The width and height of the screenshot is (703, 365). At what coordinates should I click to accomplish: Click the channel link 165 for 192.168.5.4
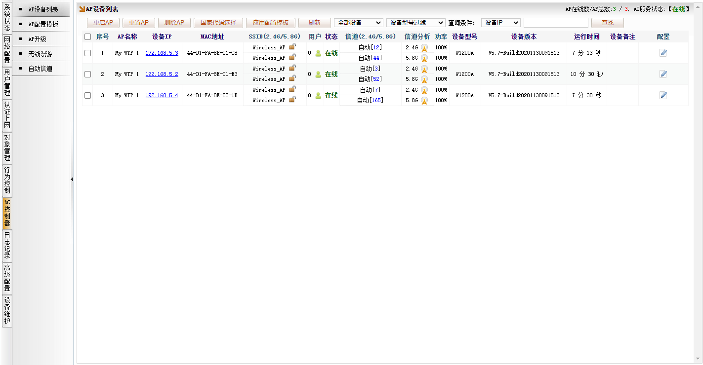coord(376,101)
